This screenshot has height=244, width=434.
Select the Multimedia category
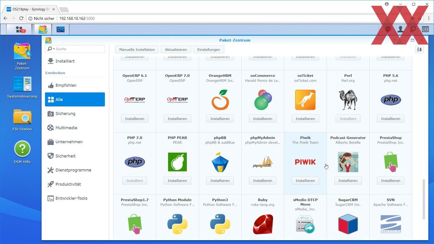(75, 128)
